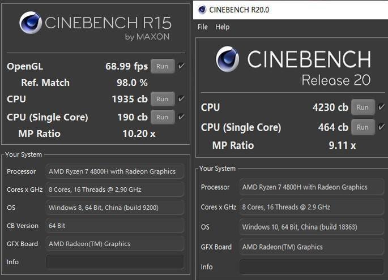Click the 'CB Version' label
This screenshot has height=280, width=388.
[x=23, y=226]
